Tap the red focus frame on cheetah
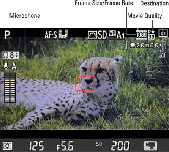Viewport: 169px width, 152px height. (x=85, y=84)
